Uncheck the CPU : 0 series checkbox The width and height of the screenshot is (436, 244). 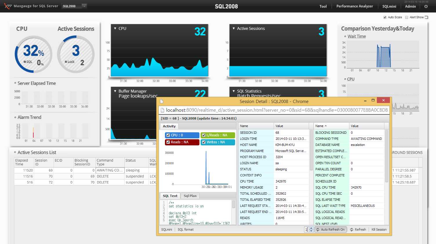168,135
